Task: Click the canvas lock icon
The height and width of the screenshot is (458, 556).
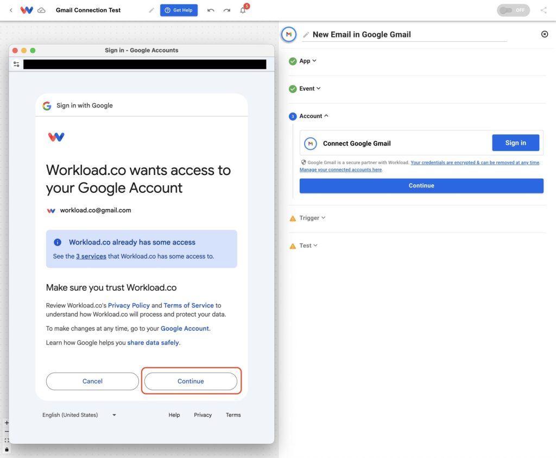Action: (x=7, y=449)
